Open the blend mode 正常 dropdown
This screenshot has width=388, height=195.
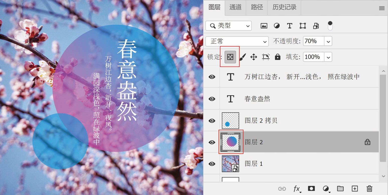(x=237, y=41)
